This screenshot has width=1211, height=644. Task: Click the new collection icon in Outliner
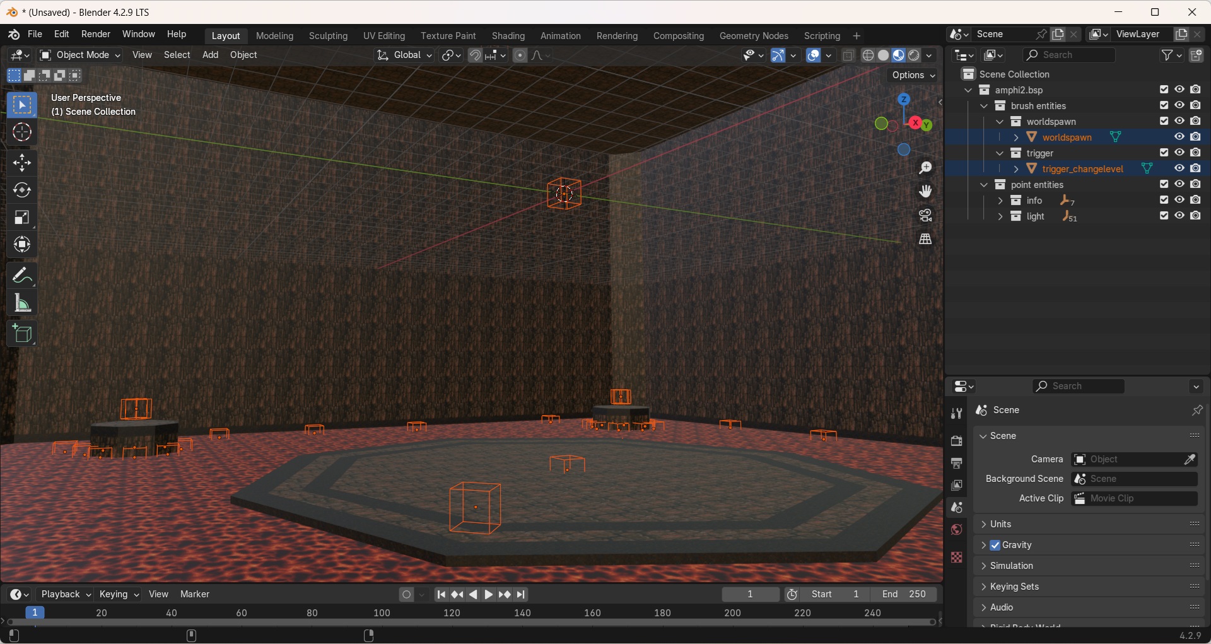1196,56
